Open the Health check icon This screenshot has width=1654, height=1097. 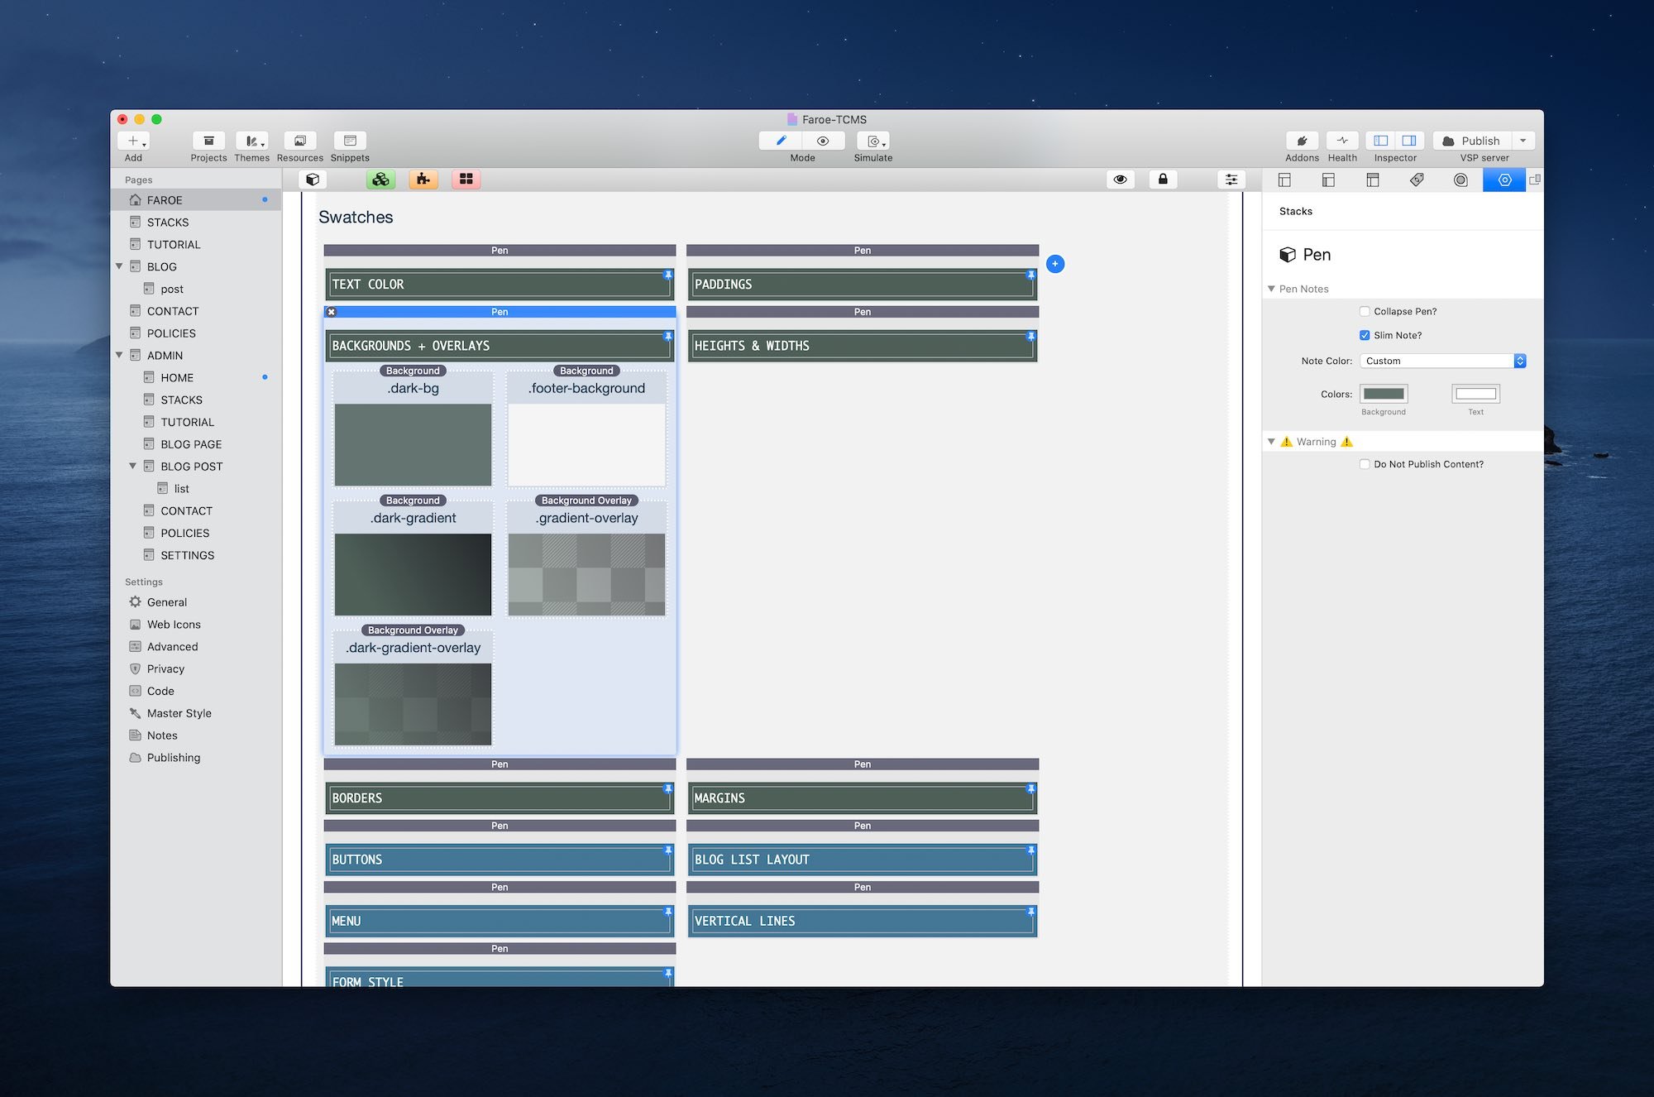coord(1342,141)
